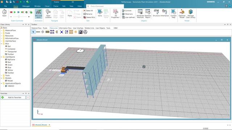Viewport: 232px width, 130px height.
Task: Click Delete MUs in the Edit group
Action: pyautogui.click(x=89, y=17)
